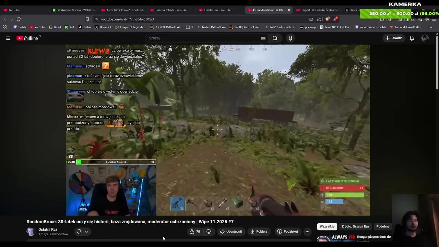Click the Podziękuj thanks button
Viewport: 439px width, 247px height.
pos(287,232)
